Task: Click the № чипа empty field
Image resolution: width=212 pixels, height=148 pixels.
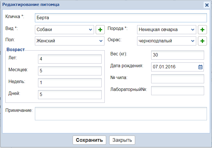Action: click(x=177, y=79)
